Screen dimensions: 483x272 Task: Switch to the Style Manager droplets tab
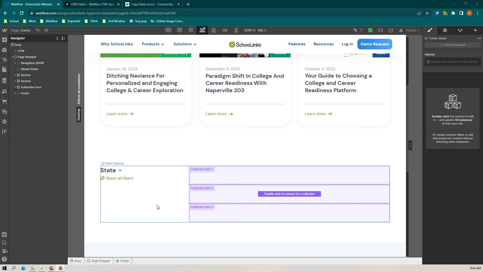pos(460,30)
